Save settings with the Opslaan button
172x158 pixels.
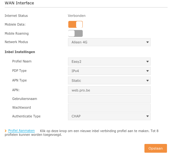coord(155,148)
